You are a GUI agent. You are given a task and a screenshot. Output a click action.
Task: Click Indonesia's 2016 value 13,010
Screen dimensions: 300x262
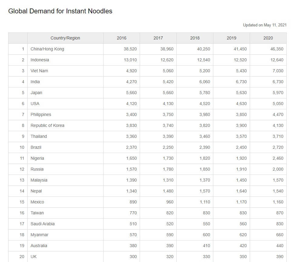(x=130, y=60)
